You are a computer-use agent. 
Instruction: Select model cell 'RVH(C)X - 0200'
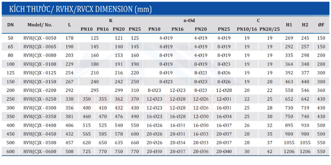coord(40,90)
